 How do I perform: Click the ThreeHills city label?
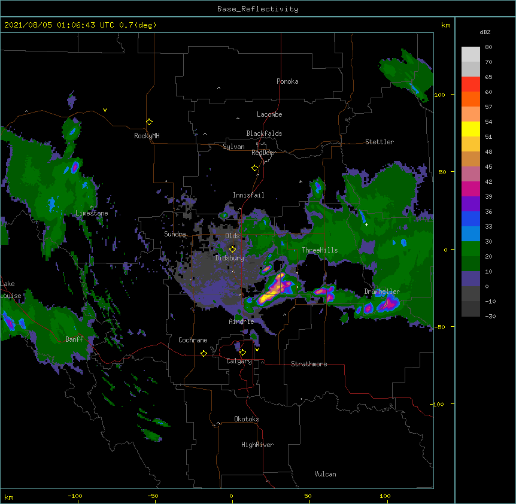coord(320,250)
